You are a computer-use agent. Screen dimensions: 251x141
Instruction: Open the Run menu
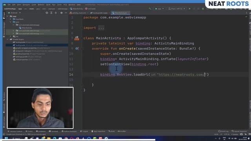[x=54, y=5]
